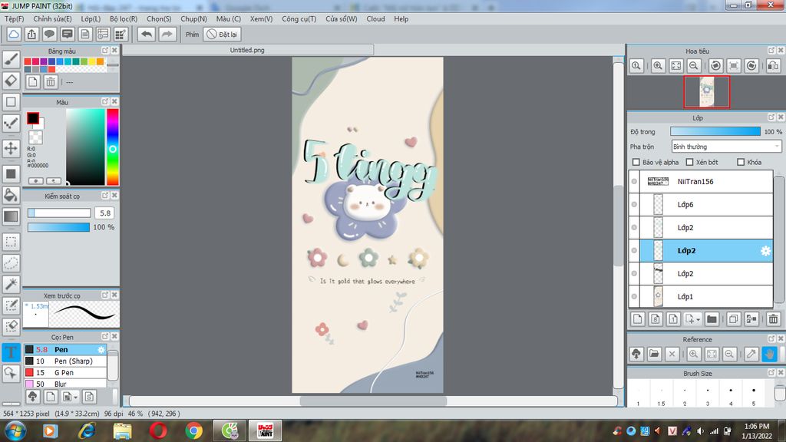Toggle visibility of the Lớp6 layer
This screenshot has height=442, width=786.
click(634, 204)
